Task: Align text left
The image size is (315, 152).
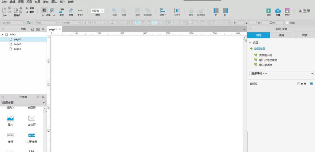Action: point(132,23)
